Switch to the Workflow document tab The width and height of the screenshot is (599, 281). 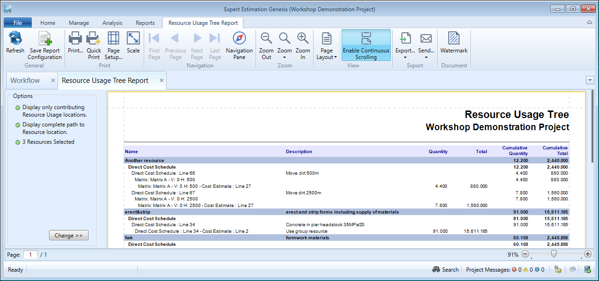point(25,81)
